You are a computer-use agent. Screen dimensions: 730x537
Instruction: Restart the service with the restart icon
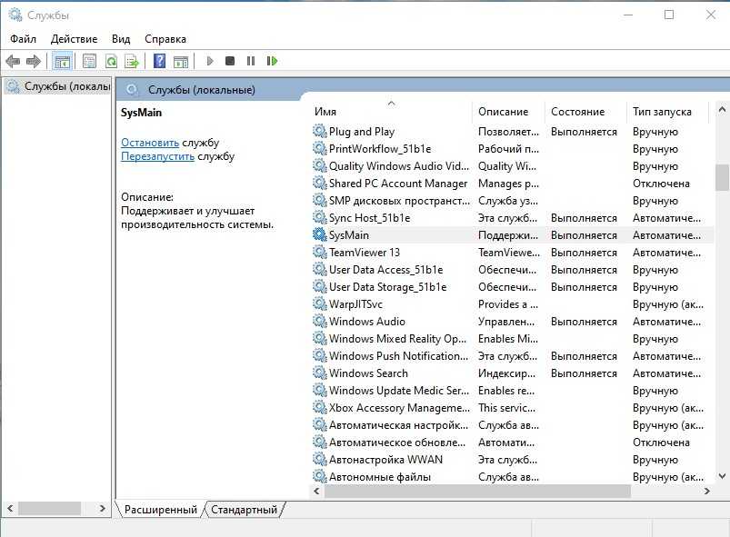click(272, 61)
